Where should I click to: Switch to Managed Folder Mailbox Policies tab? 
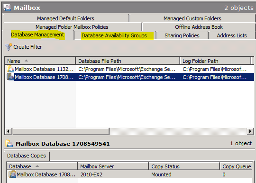coord(72,27)
